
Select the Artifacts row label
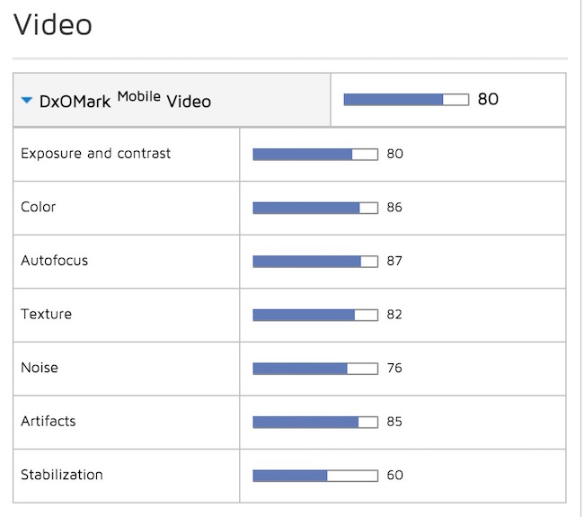(49, 422)
